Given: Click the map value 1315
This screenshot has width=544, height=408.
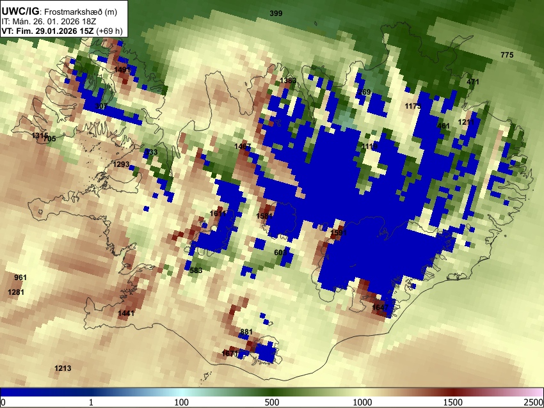Looking at the screenshot, I should pyautogui.click(x=40, y=136).
